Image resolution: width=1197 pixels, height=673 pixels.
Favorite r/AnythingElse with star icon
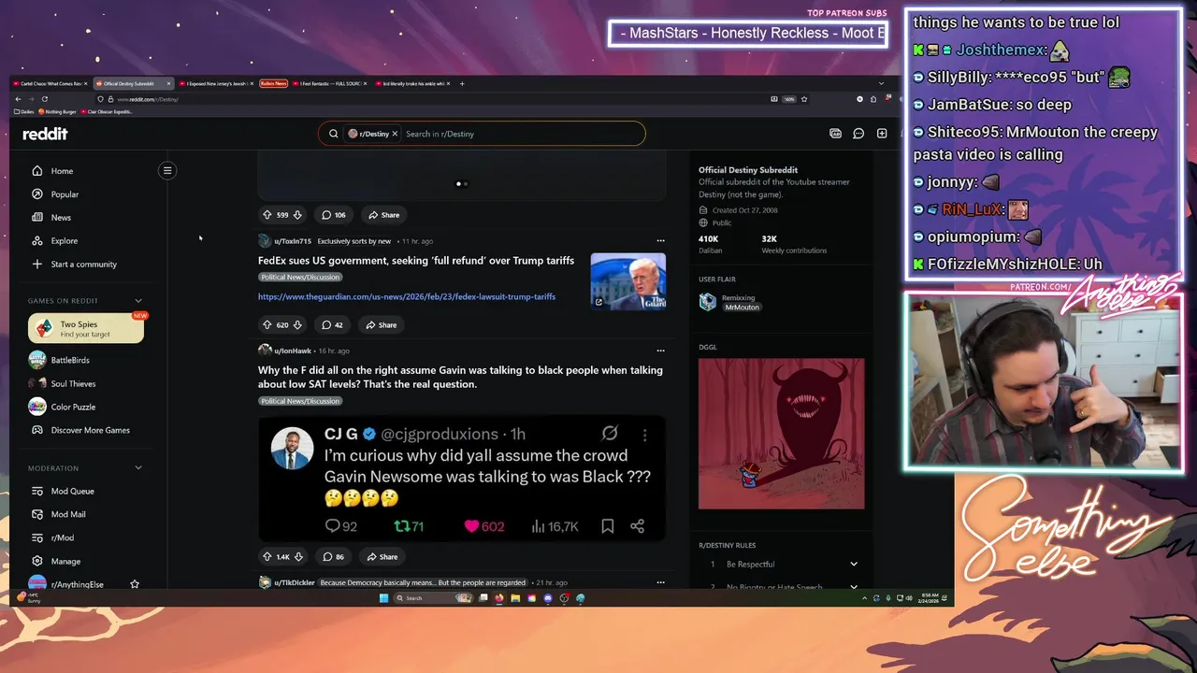(x=135, y=584)
